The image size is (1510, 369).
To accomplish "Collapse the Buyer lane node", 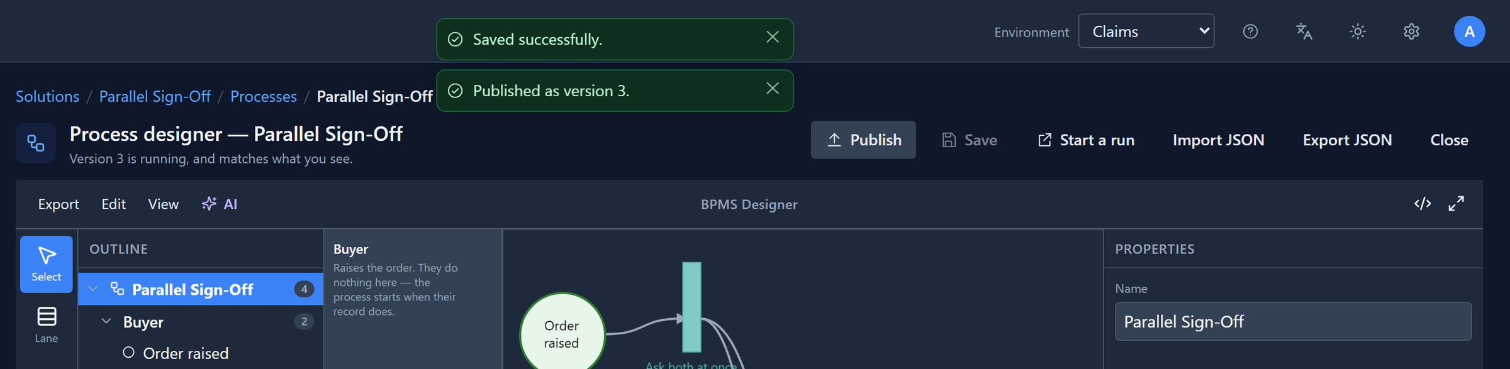I will coord(106,321).
